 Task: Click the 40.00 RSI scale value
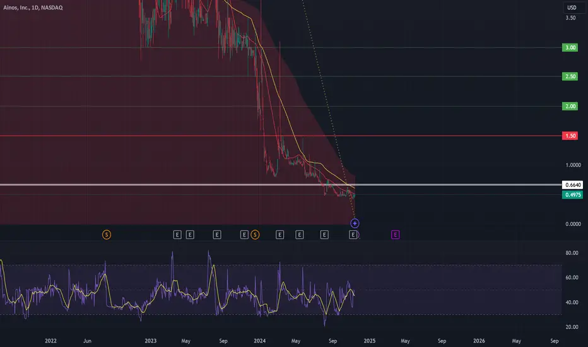[572, 302]
